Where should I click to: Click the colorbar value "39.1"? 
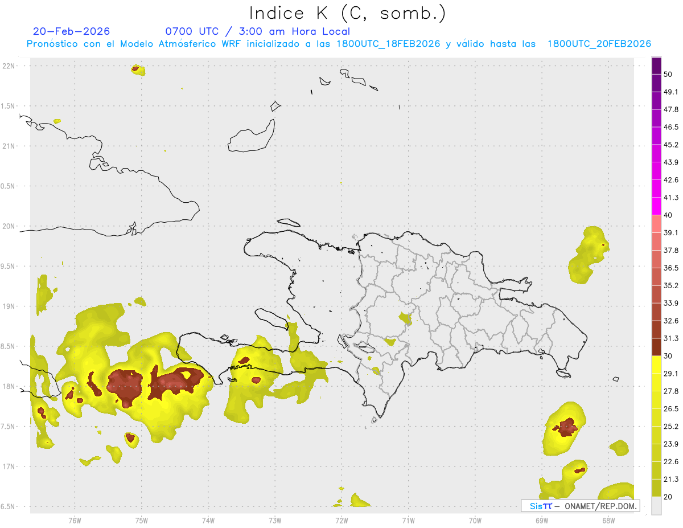click(671, 232)
